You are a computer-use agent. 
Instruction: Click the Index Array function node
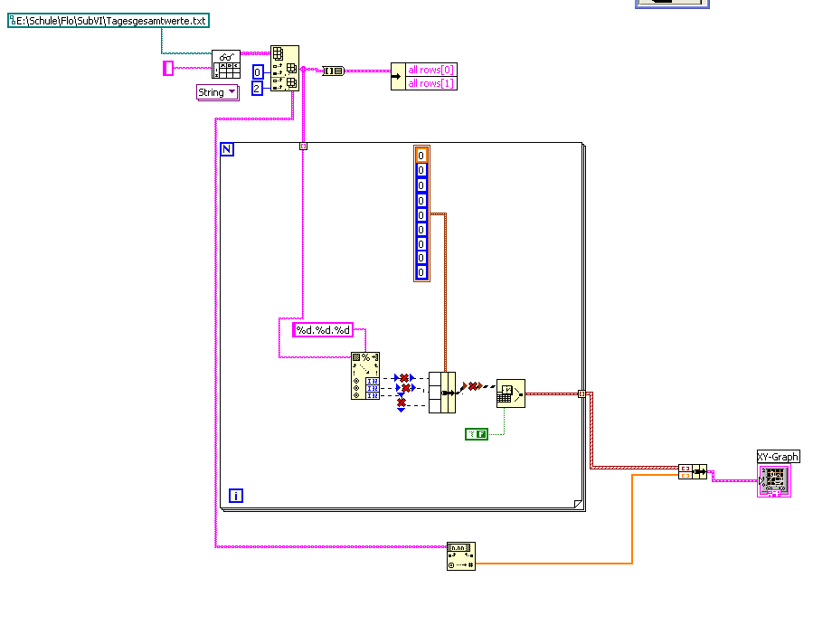pos(285,69)
